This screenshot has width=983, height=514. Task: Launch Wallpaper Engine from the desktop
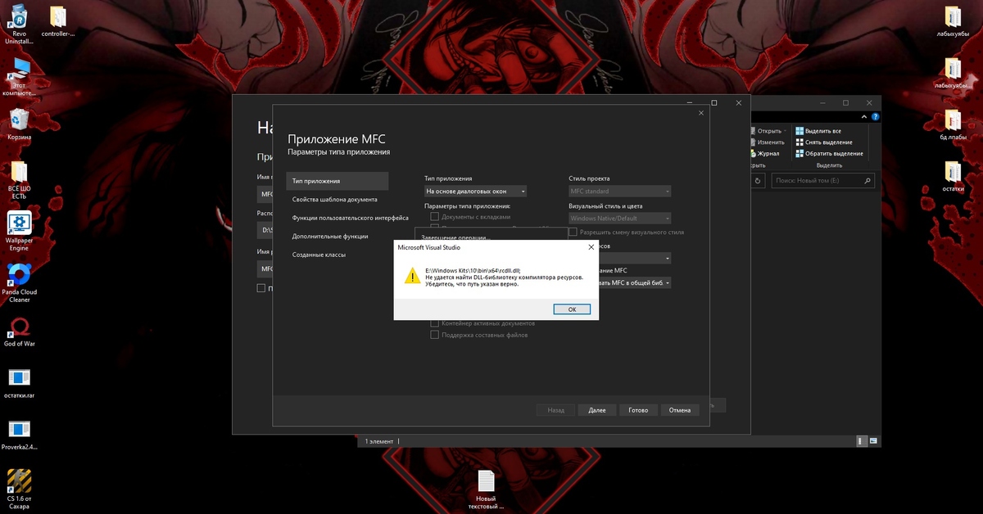[19, 232]
